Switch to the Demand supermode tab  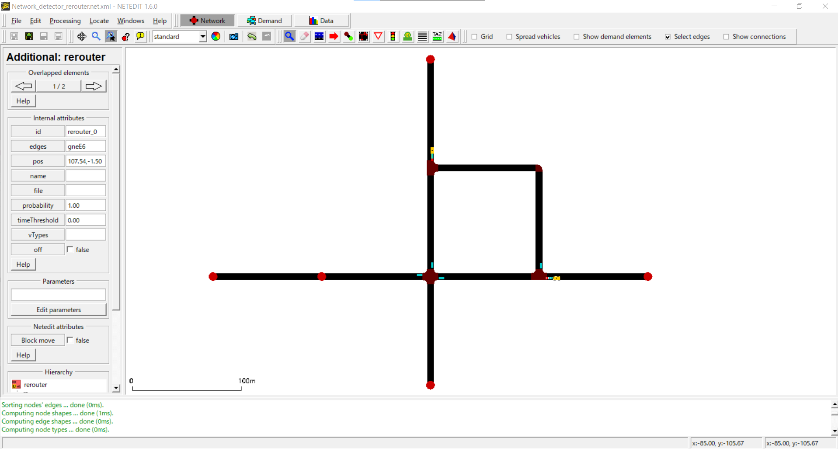pyautogui.click(x=264, y=21)
